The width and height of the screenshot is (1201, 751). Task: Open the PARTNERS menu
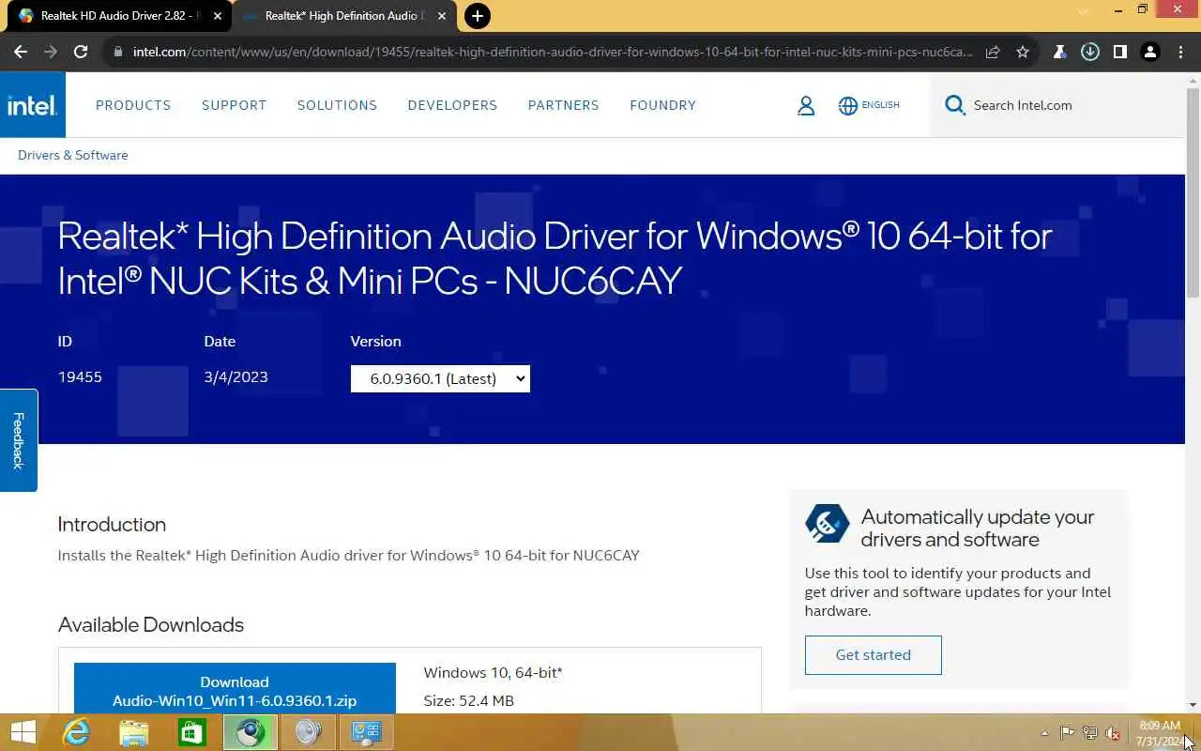coord(563,105)
